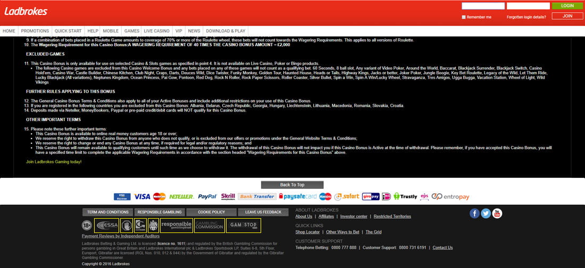Click Forgotten login details link
Viewport: 585px width, 268px height.
[x=526, y=17]
